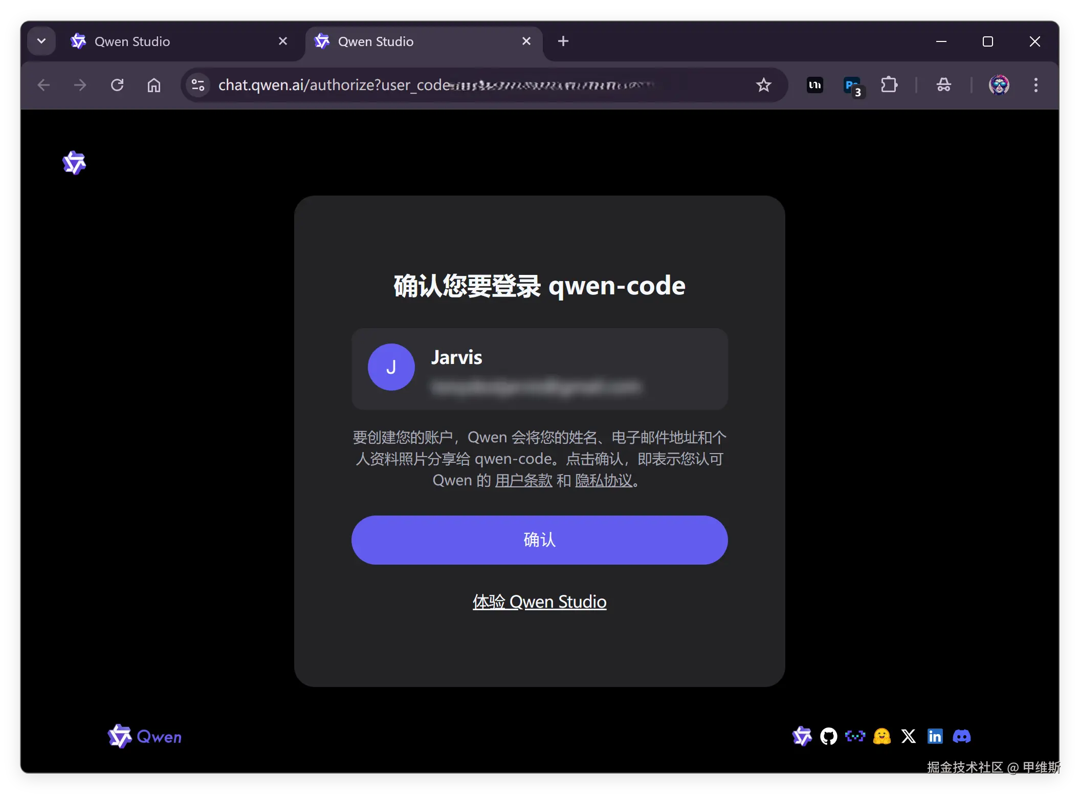Click the GitHub icon in the footer
Image resolution: width=1080 pixels, height=794 pixels.
828,736
